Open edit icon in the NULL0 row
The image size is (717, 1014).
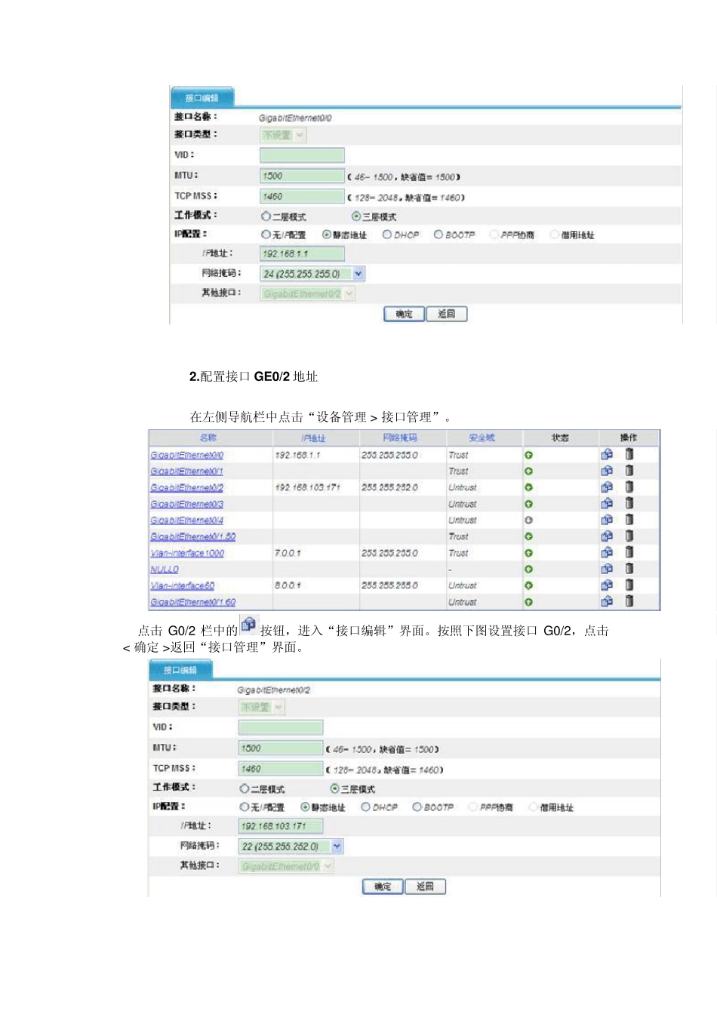coord(606,569)
